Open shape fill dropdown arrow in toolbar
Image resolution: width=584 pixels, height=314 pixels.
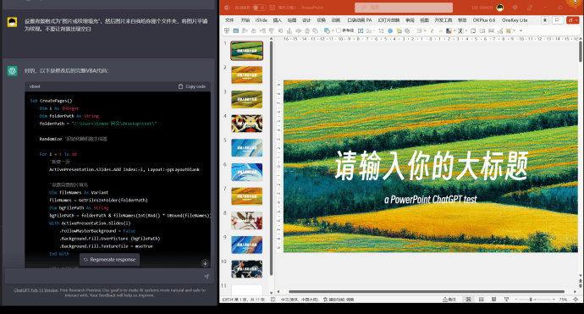[333, 31]
